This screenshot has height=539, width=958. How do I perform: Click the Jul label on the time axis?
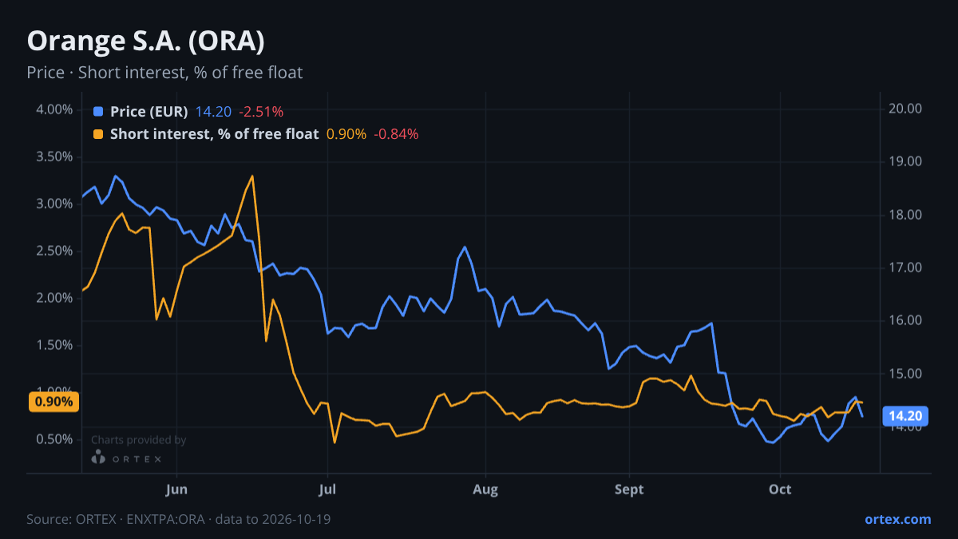327,489
